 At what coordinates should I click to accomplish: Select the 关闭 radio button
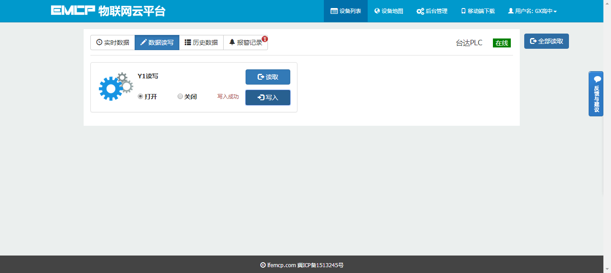point(180,96)
